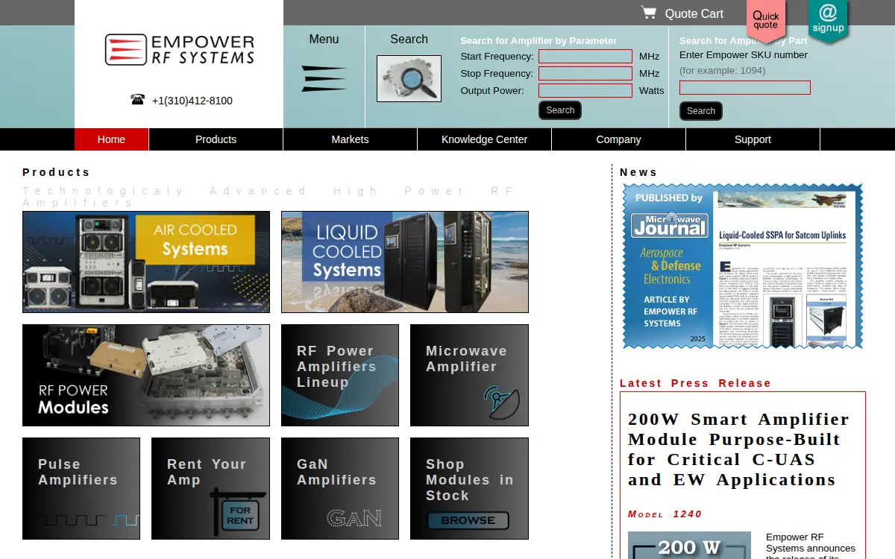Click the dotted GaN graphic
This screenshot has width=895, height=559.
coord(354,518)
